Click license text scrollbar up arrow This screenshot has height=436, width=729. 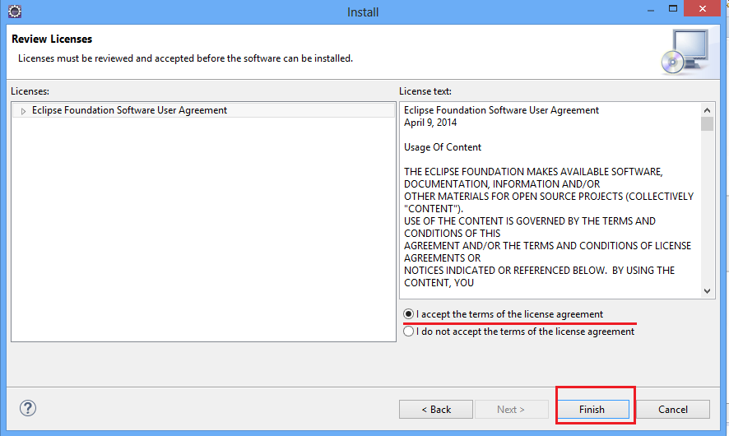[x=707, y=110]
